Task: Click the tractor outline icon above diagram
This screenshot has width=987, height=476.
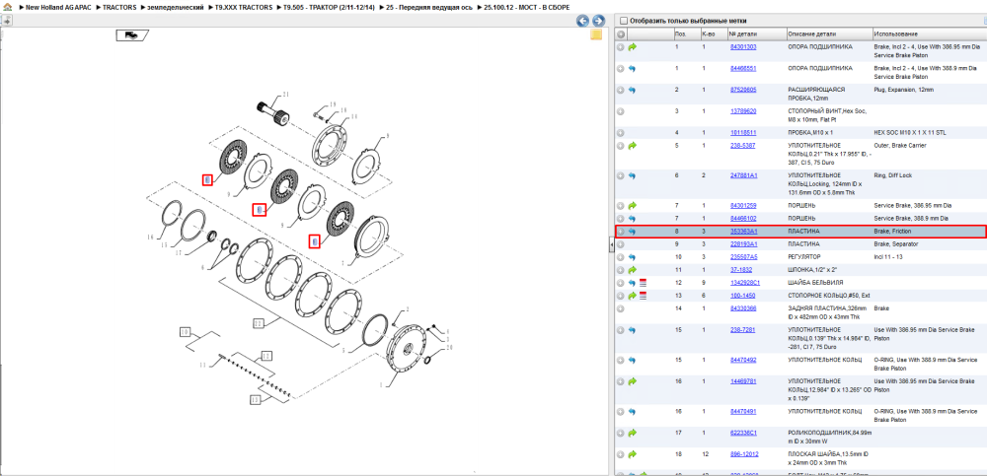Action: [x=132, y=35]
